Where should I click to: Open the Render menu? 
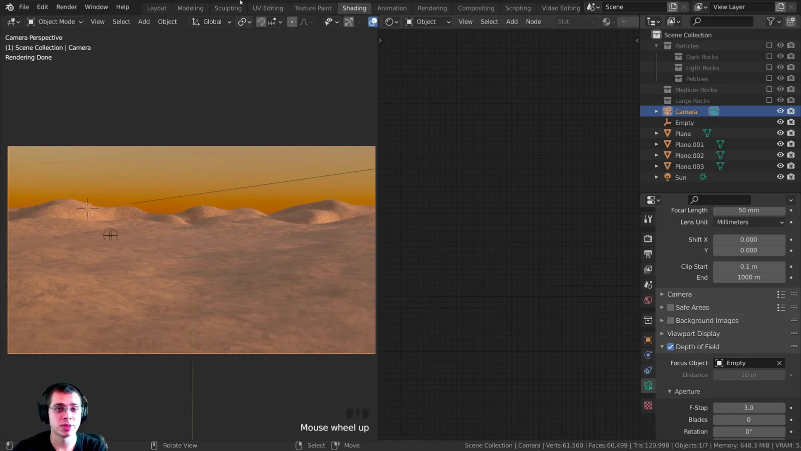tap(66, 7)
